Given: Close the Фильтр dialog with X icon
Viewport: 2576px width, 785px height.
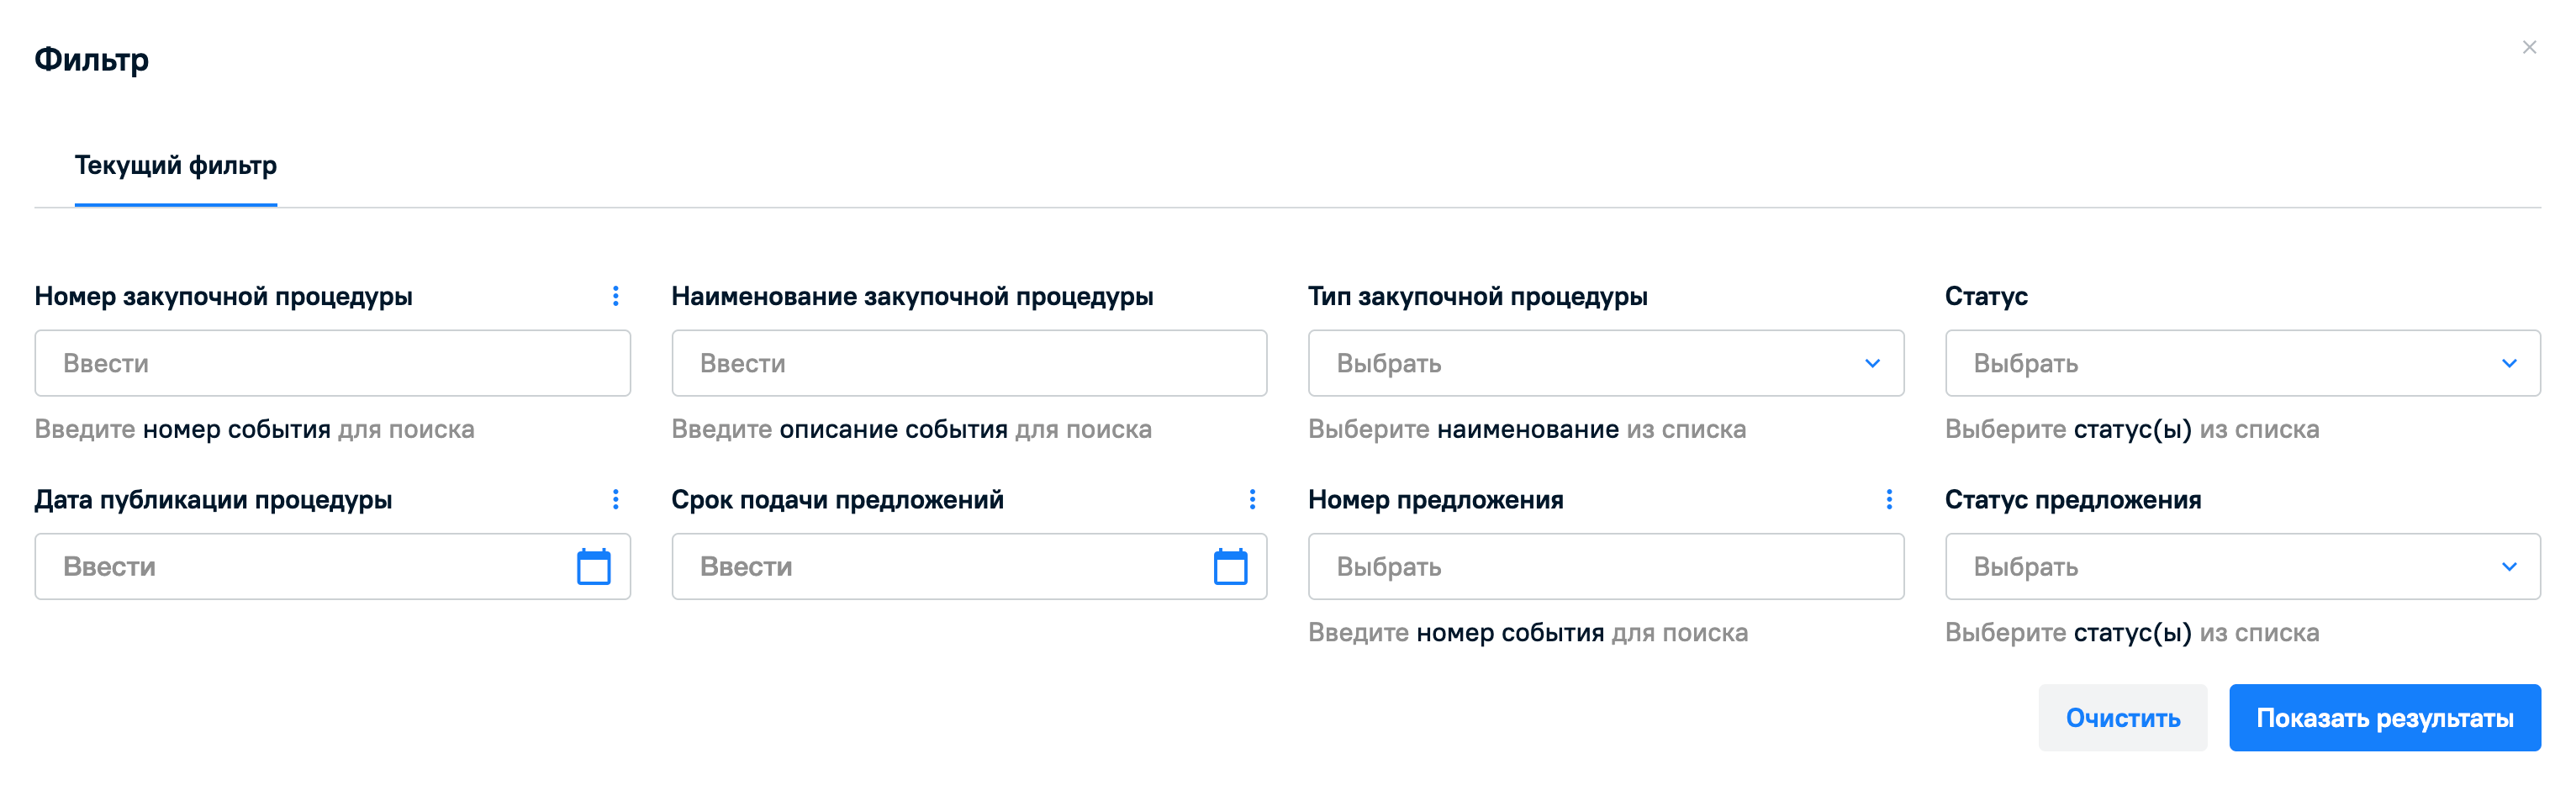Looking at the screenshot, I should pos(2529,47).
